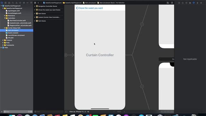Add a new file with plus button
This screenshot has height=116, width=206.
(x=2, y=112)
